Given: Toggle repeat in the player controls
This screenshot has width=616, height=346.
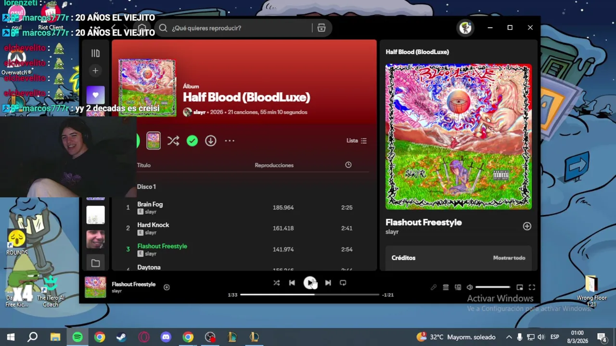Looking at the screenshot, I should [343, 283].
